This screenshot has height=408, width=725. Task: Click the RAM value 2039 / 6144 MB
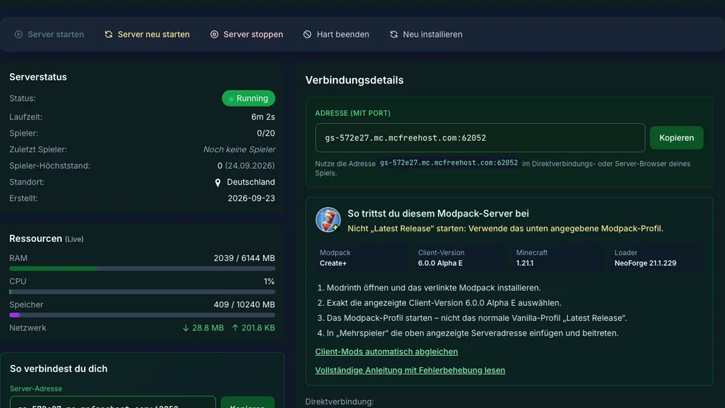244,258
